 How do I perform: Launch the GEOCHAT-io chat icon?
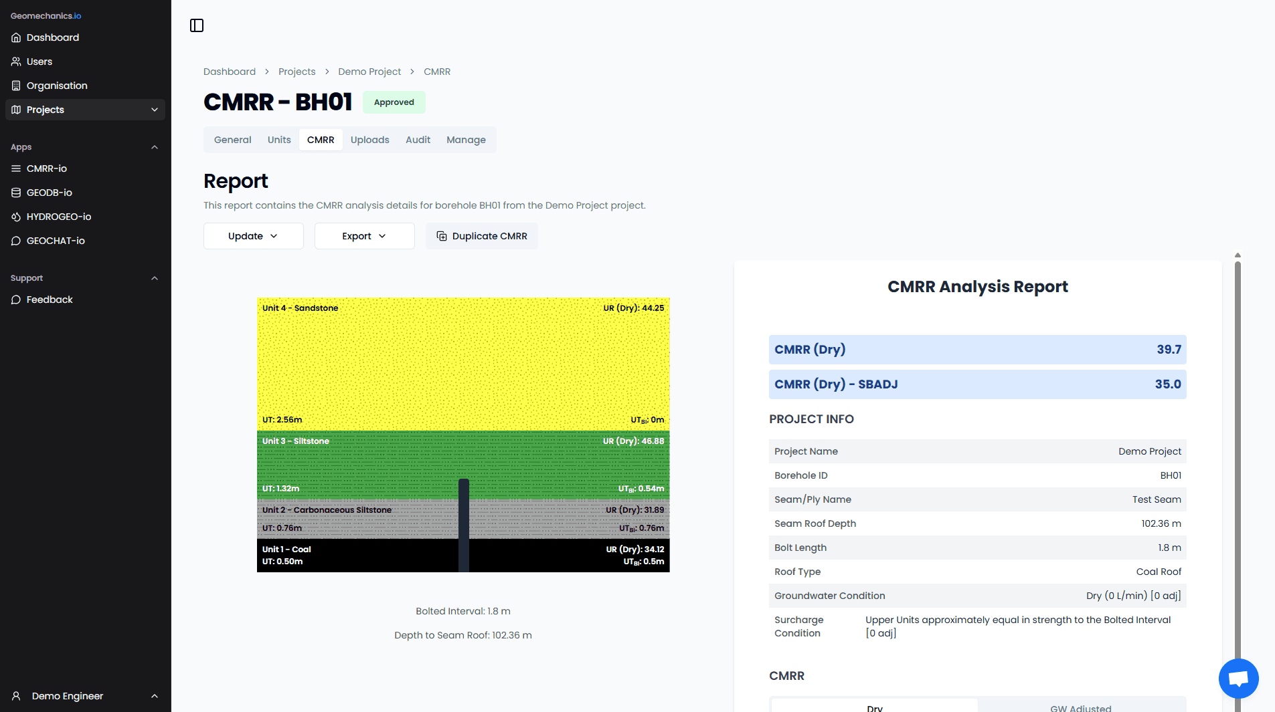tap(16, 241)
